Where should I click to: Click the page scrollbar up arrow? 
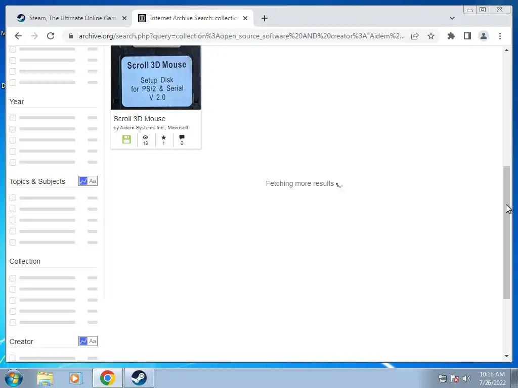click(x=506, y=50)
